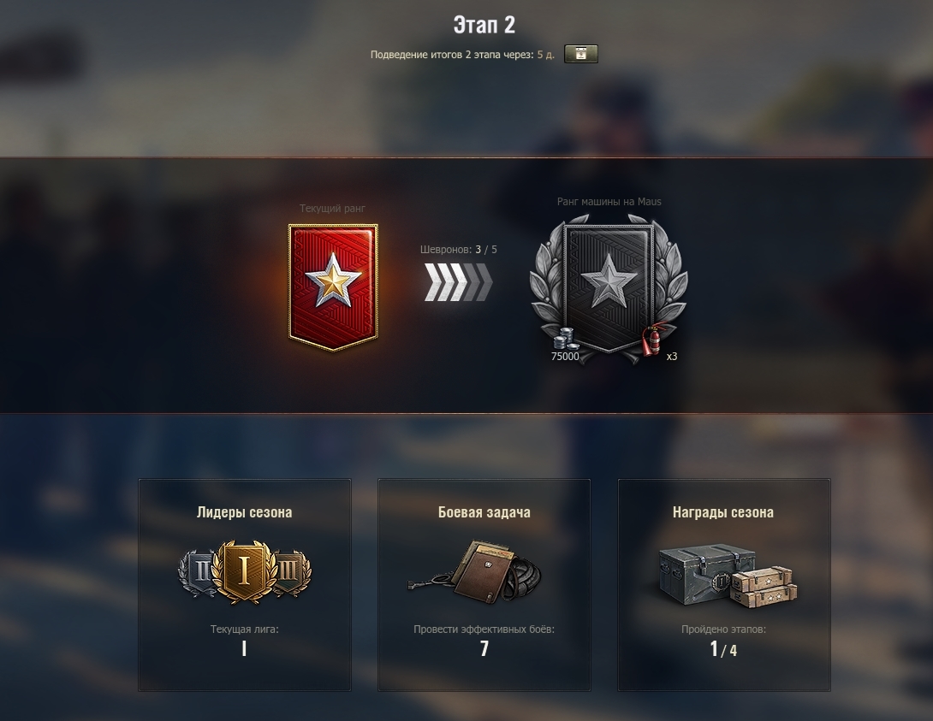Open the gold League I emblem

pyautogui.click(x=244, y=572)
